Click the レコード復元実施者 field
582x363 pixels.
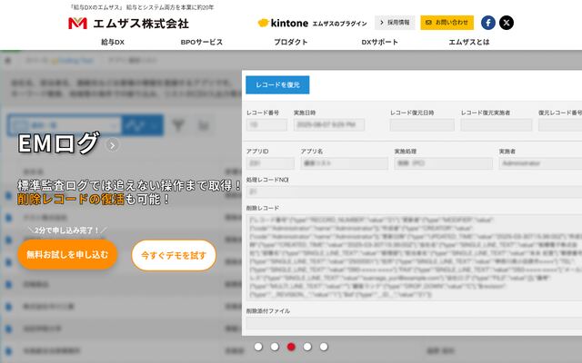coord(497,125)
